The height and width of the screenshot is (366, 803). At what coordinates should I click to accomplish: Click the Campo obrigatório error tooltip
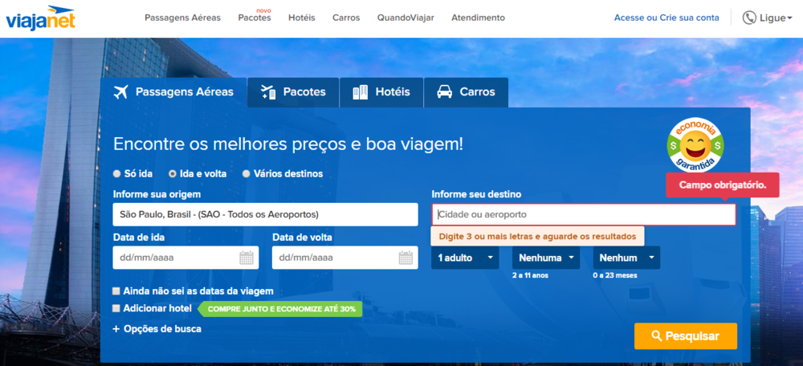[723, 185]
